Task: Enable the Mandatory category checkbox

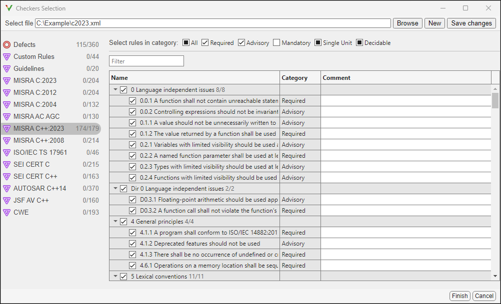Action: point(276,42)
